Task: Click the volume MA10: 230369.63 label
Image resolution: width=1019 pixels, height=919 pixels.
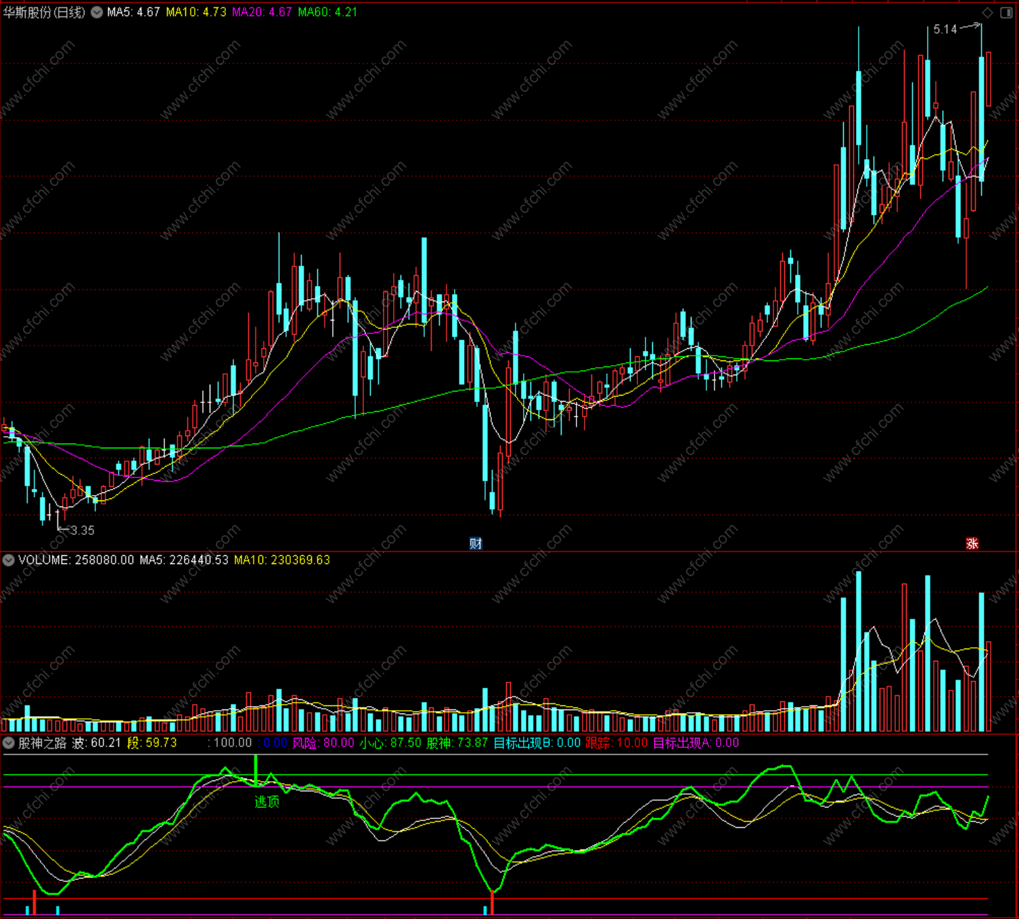Action: [282, 560]
